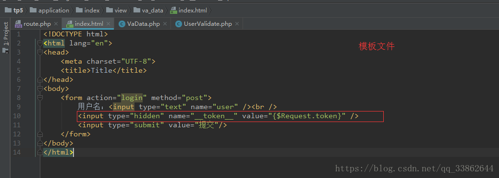This screenshot has width=499, height=178.
Task: Click the closing form fold marker on line 12
Action: click(40, 134)
